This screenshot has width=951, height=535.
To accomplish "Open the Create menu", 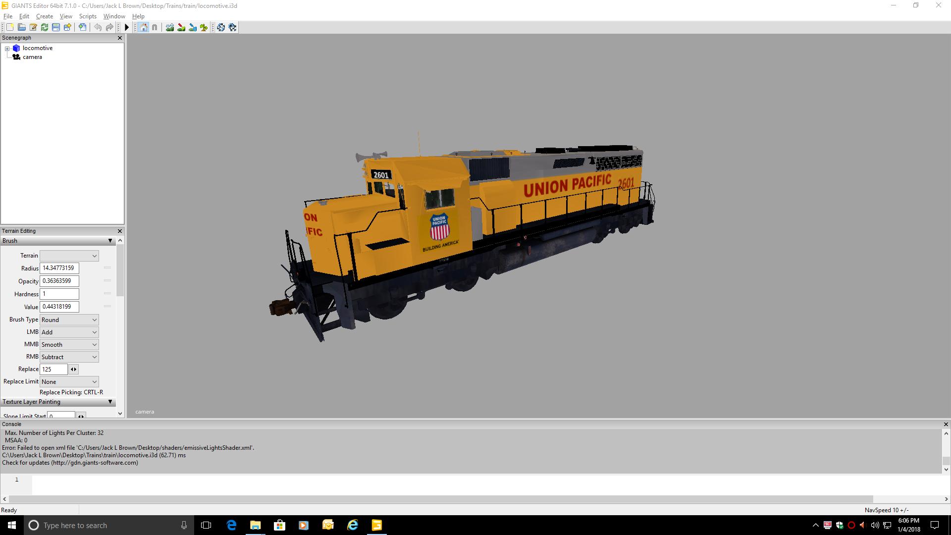I will (x=45, y=16).
